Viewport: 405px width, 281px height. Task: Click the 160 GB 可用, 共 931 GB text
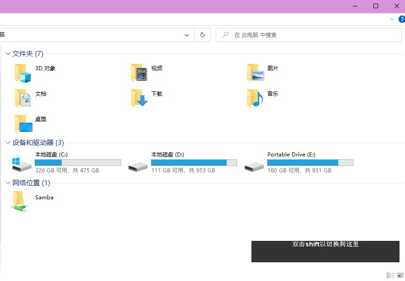299,171
